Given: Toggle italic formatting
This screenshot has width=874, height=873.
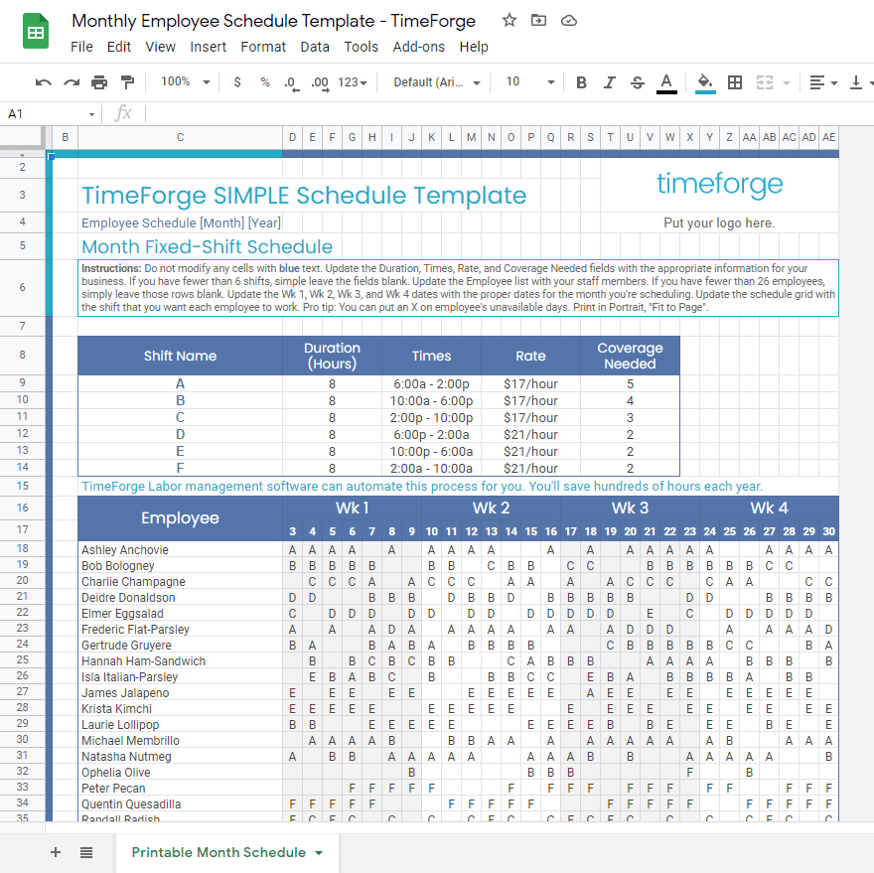Looking at the screenshot, I should coord(610,82).
